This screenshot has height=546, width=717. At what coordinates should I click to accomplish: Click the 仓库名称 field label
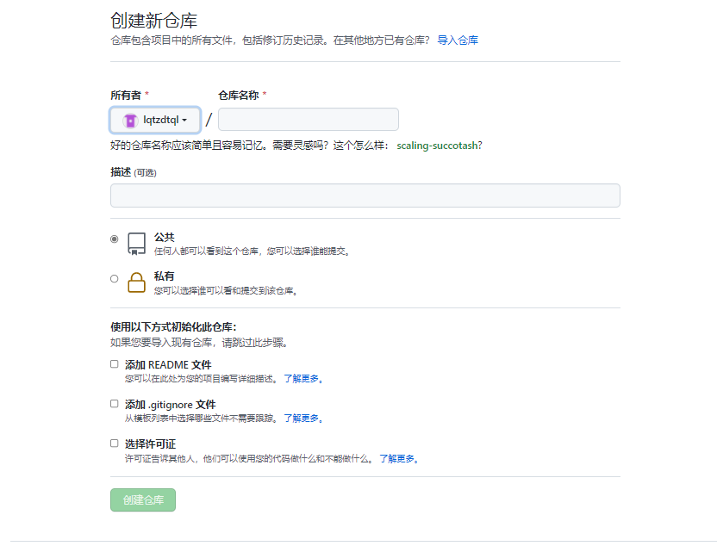coord(239,96)
